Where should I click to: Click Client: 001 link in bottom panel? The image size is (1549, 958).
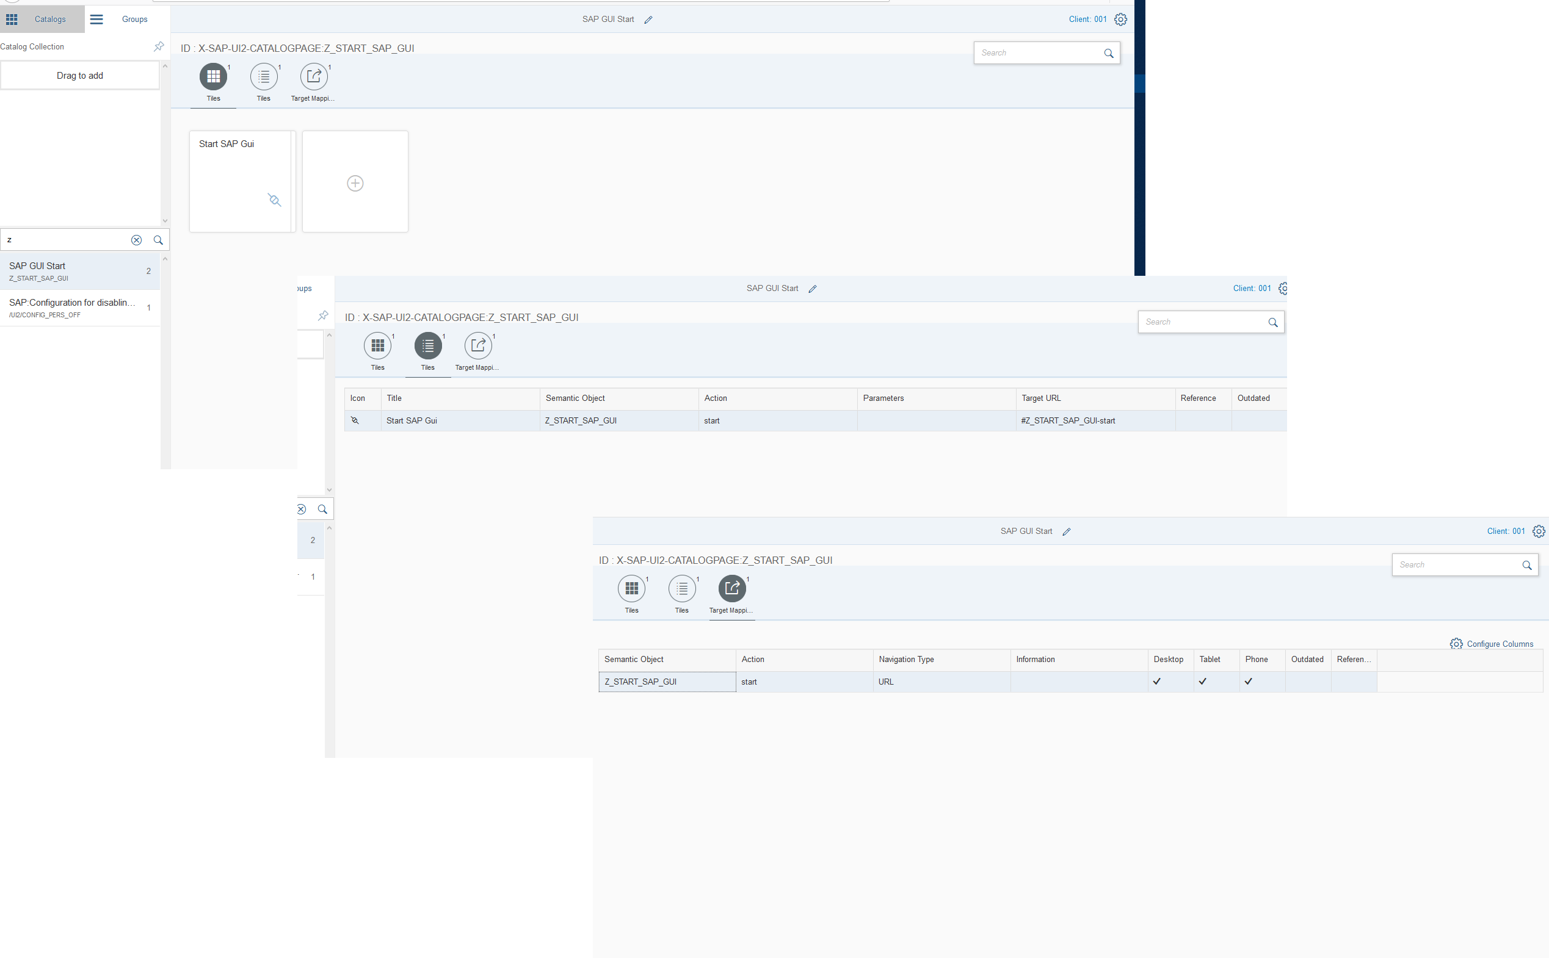[x=1506, y=531]
